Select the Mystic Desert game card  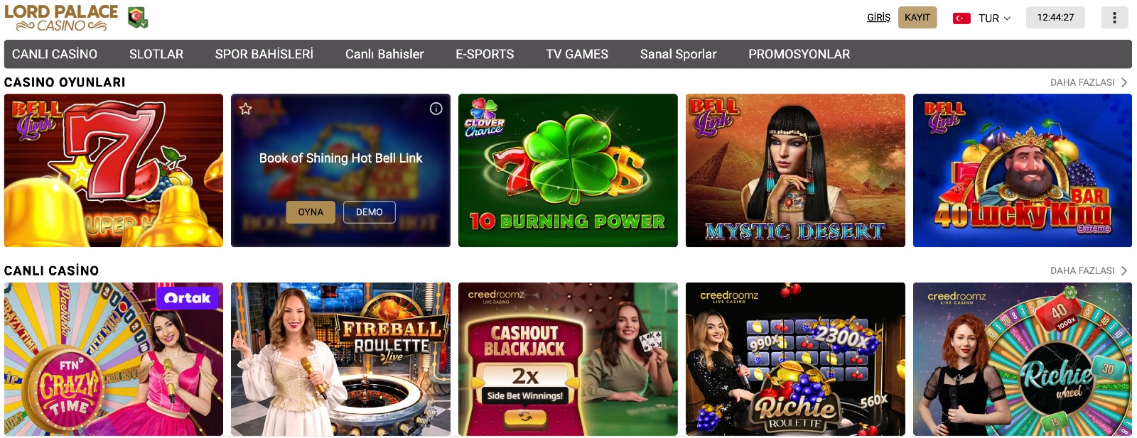795,170
